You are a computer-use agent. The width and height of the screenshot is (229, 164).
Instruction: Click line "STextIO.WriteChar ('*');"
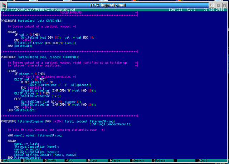point(41,96)
